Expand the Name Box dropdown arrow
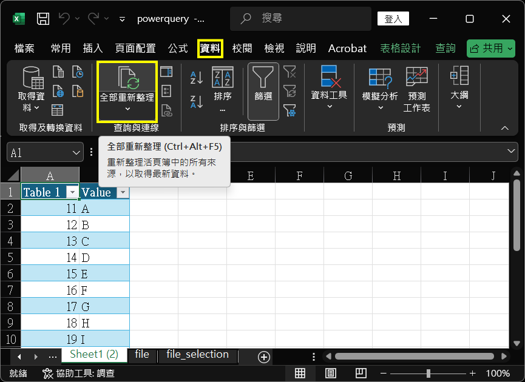 coord(76,153)
